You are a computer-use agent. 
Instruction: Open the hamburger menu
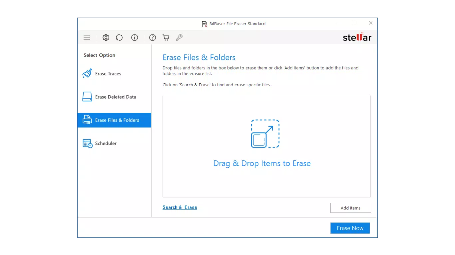click(x=87, y=38)
